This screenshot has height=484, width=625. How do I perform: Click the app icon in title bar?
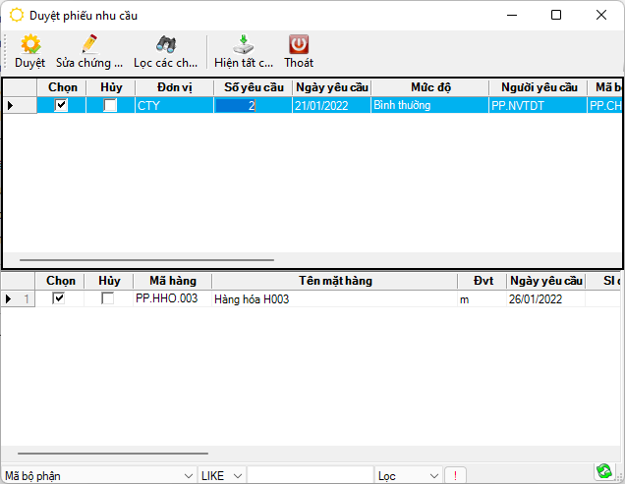coord(17,15)
